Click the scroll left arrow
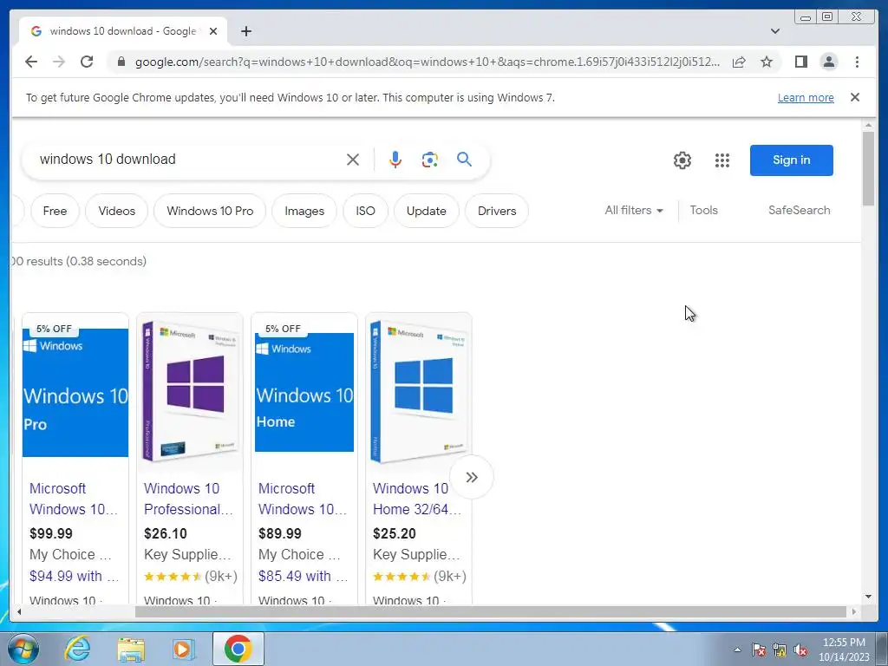Viewport: 888px width, 666px height. 19,611
